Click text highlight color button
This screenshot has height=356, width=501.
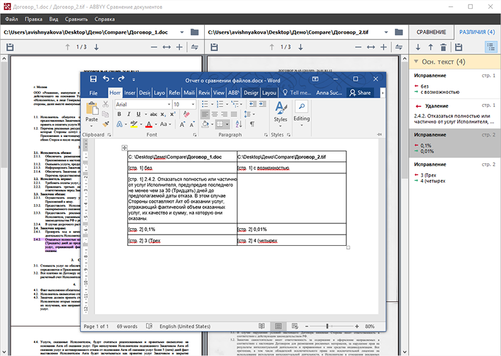[x=134, y=125]
